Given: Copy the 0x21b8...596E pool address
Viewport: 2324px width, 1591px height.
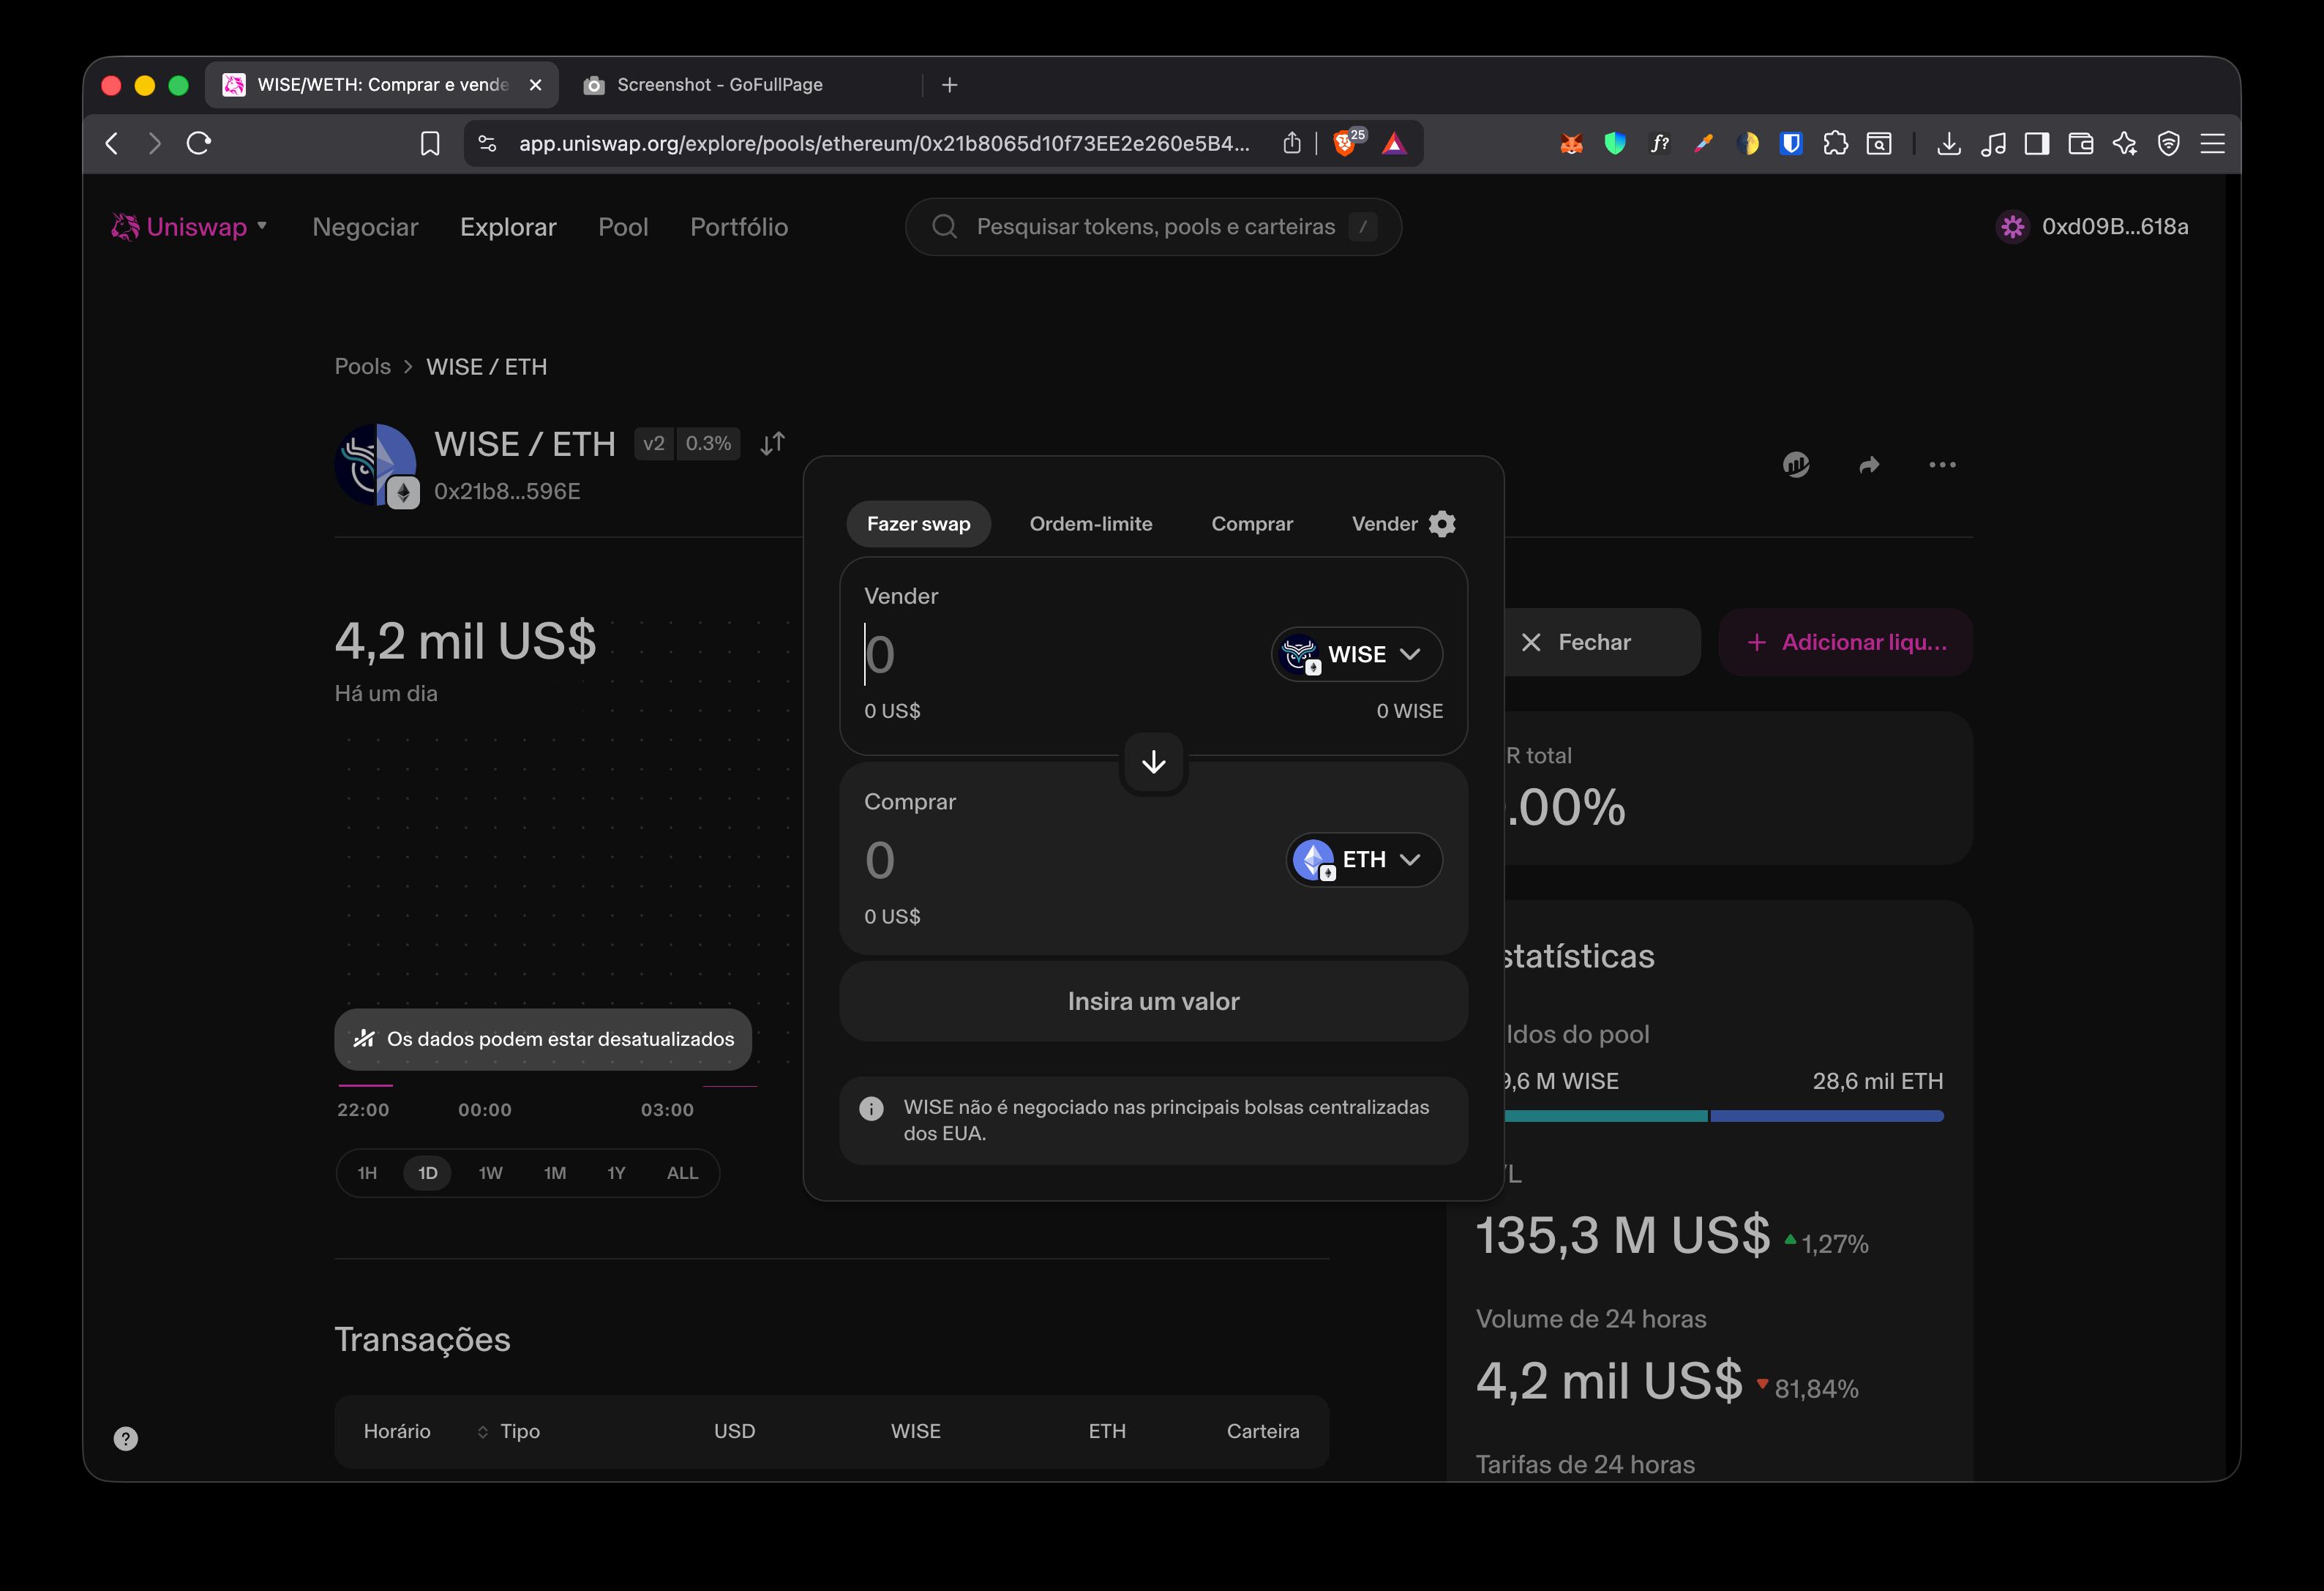Looking at the screenshot, I should [x=507, y=492].
